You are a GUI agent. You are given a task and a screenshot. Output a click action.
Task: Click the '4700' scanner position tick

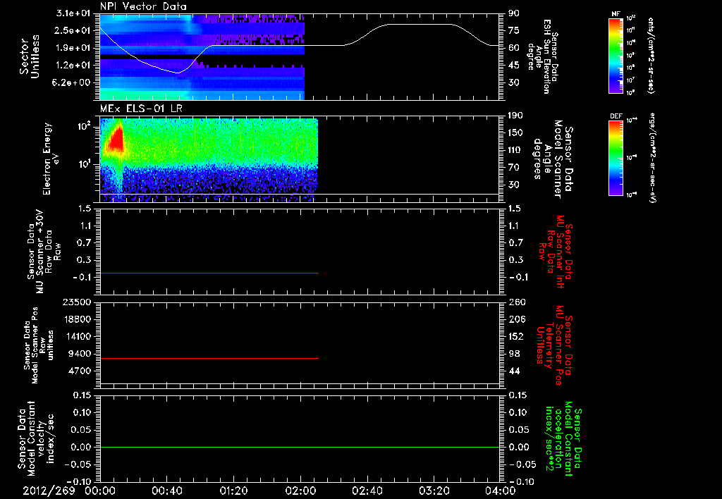click(x=80, y=371)
